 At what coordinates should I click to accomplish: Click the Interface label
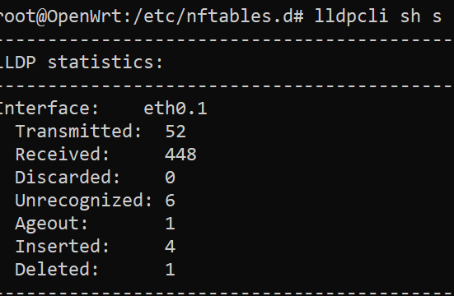[x=49, y=109]
